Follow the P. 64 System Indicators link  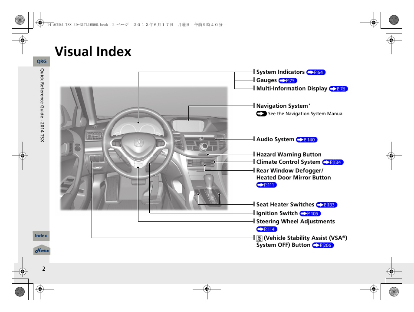point(316,72)
